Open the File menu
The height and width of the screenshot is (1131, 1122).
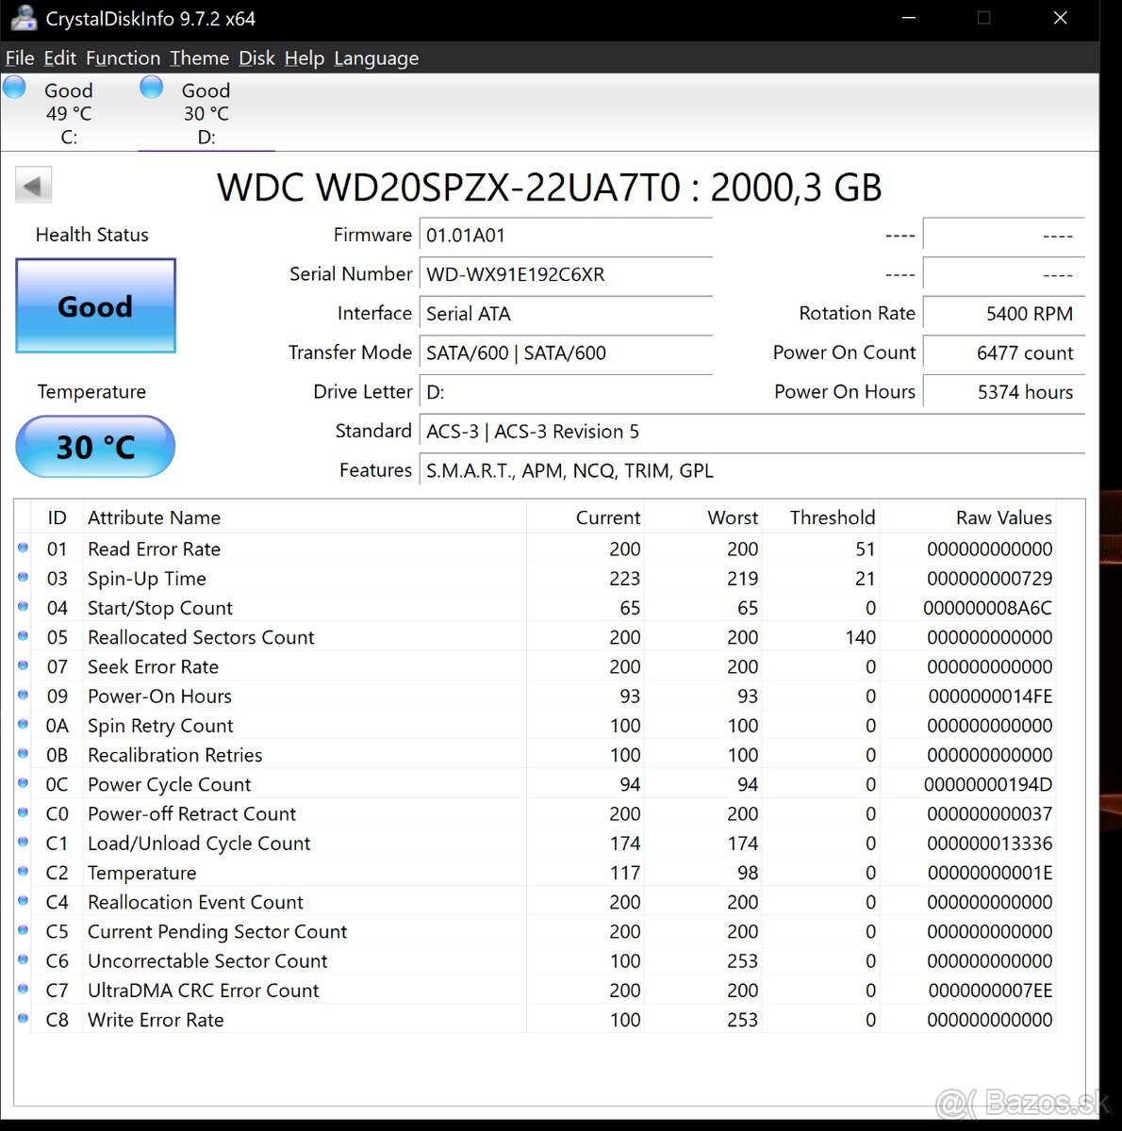[x=20, y=58]
